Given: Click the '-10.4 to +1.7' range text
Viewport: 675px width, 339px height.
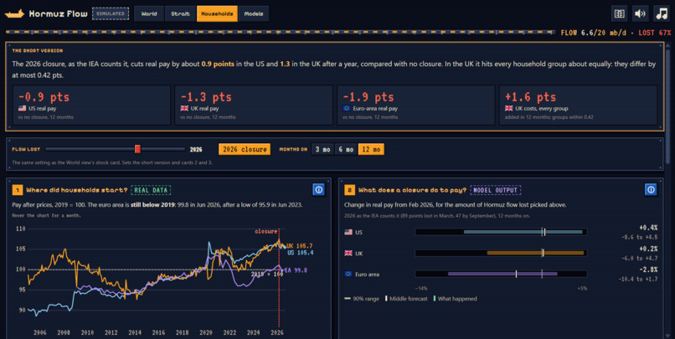Looking at the screenshot, I should pyautogui.click(x=639, y=280).
